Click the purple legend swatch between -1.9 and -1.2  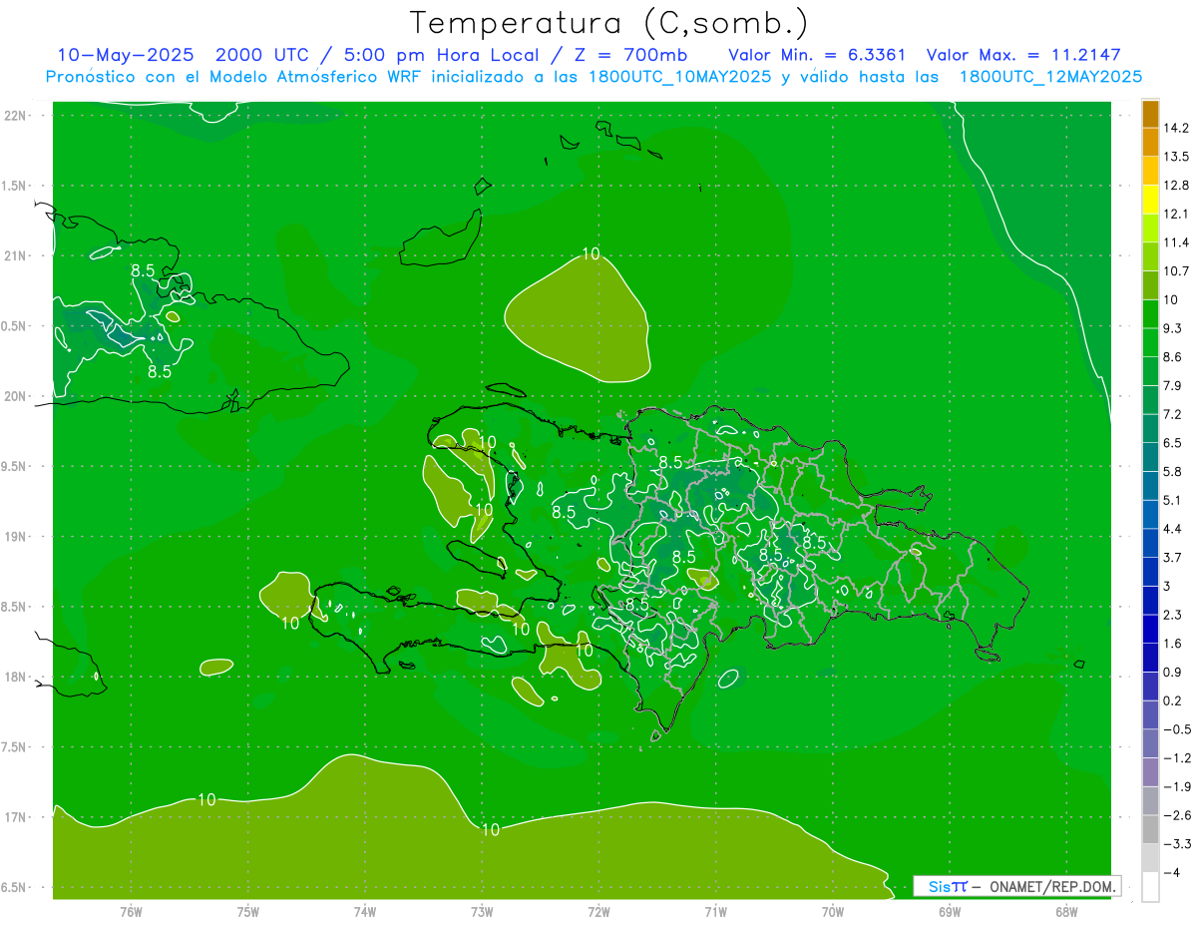point(1150,771)
